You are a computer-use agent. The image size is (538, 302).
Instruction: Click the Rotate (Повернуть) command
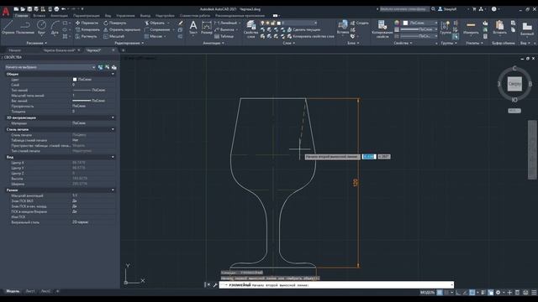tap(115, 23)
